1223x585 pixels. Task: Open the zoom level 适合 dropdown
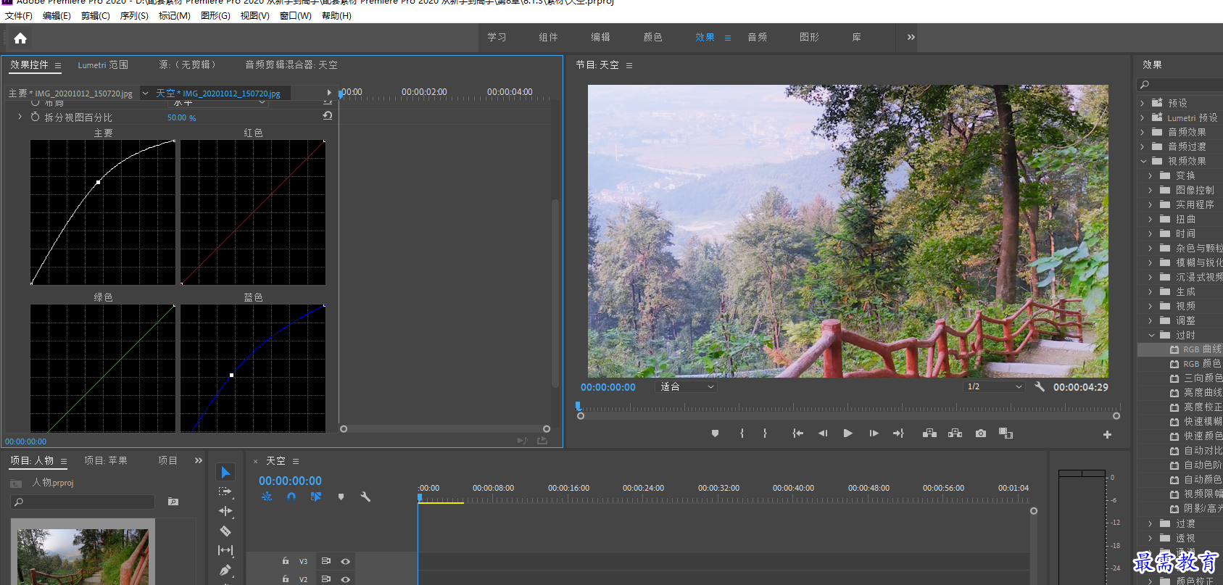(x=687, y=387)
